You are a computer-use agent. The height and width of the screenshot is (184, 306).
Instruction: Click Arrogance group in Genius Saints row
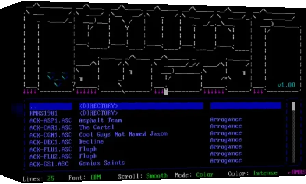226,161
